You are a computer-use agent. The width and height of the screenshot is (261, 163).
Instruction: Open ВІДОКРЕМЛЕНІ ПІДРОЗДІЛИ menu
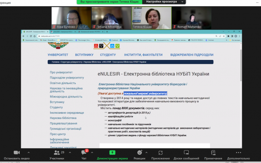(192, 55)
